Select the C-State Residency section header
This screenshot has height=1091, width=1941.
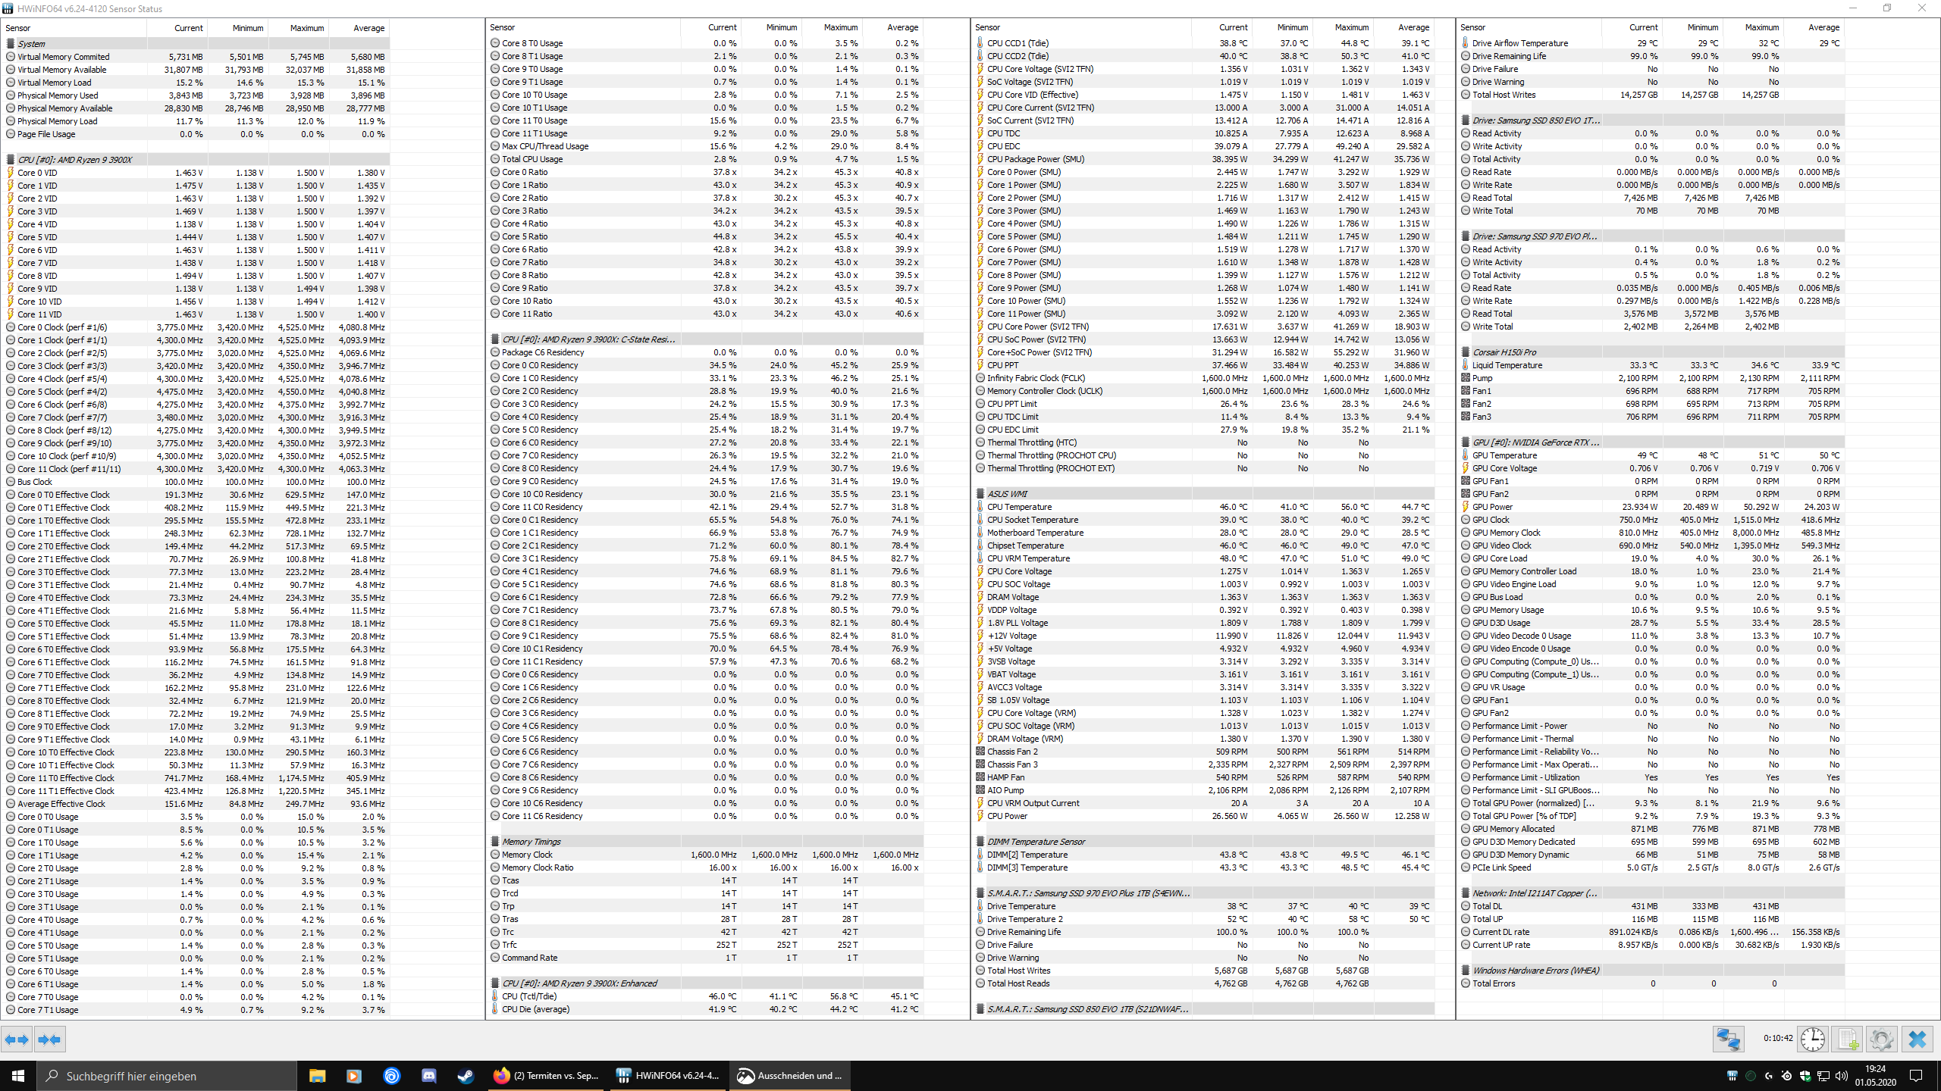click(705, 339)
